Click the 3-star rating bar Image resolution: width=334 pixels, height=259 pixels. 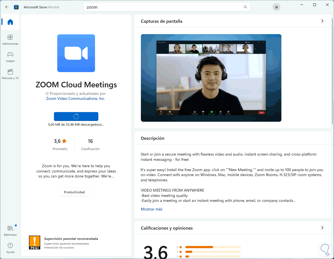pos(213,257)
